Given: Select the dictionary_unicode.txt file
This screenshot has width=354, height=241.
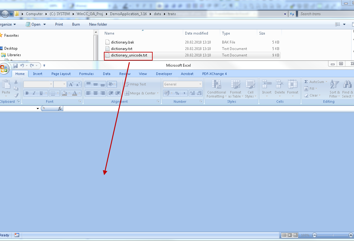Looking at the screenshot, I should coord(129,55).
